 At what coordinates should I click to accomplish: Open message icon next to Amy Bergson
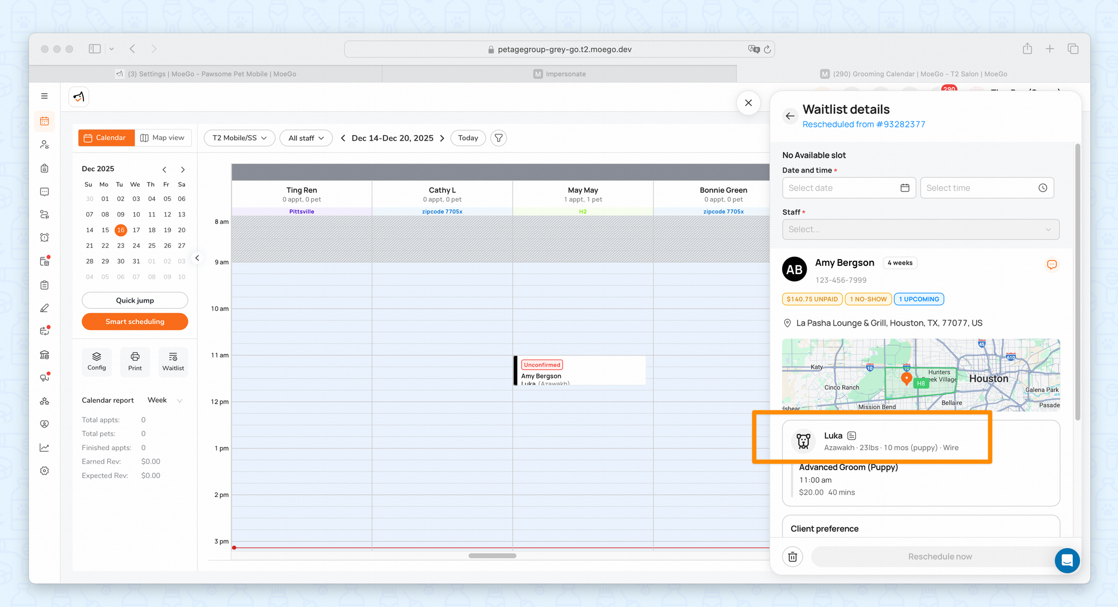pyautogui.click(x=1051, y=265)
